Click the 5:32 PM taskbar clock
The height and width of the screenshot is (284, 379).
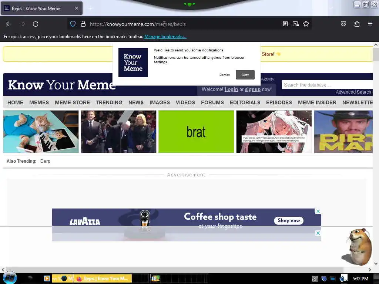tap(360, 279)
